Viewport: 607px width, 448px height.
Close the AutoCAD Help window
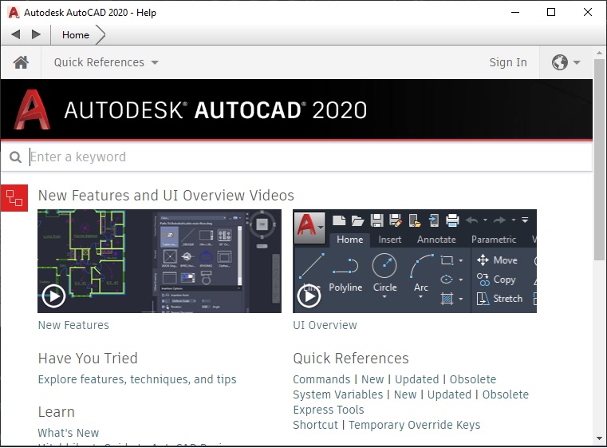click(587, 12)
